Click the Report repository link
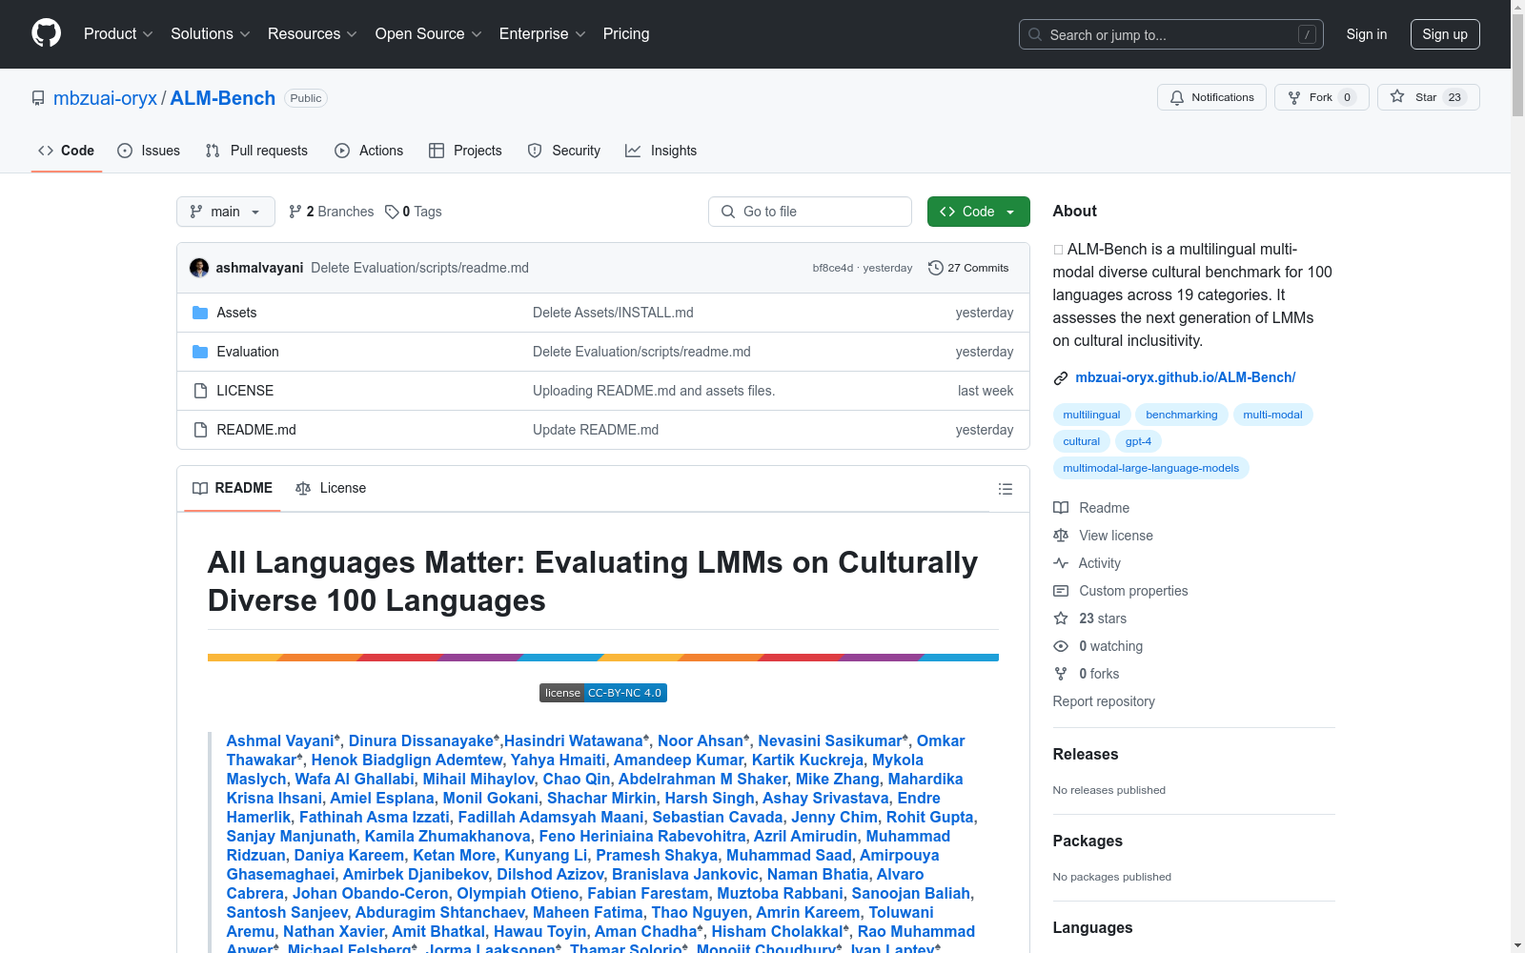This screenshot has height=953, width=1525. point(1104,701)
